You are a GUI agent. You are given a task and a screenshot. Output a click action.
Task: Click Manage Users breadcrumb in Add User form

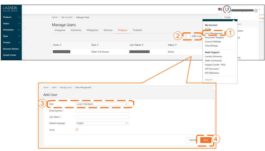pos(66,87)
